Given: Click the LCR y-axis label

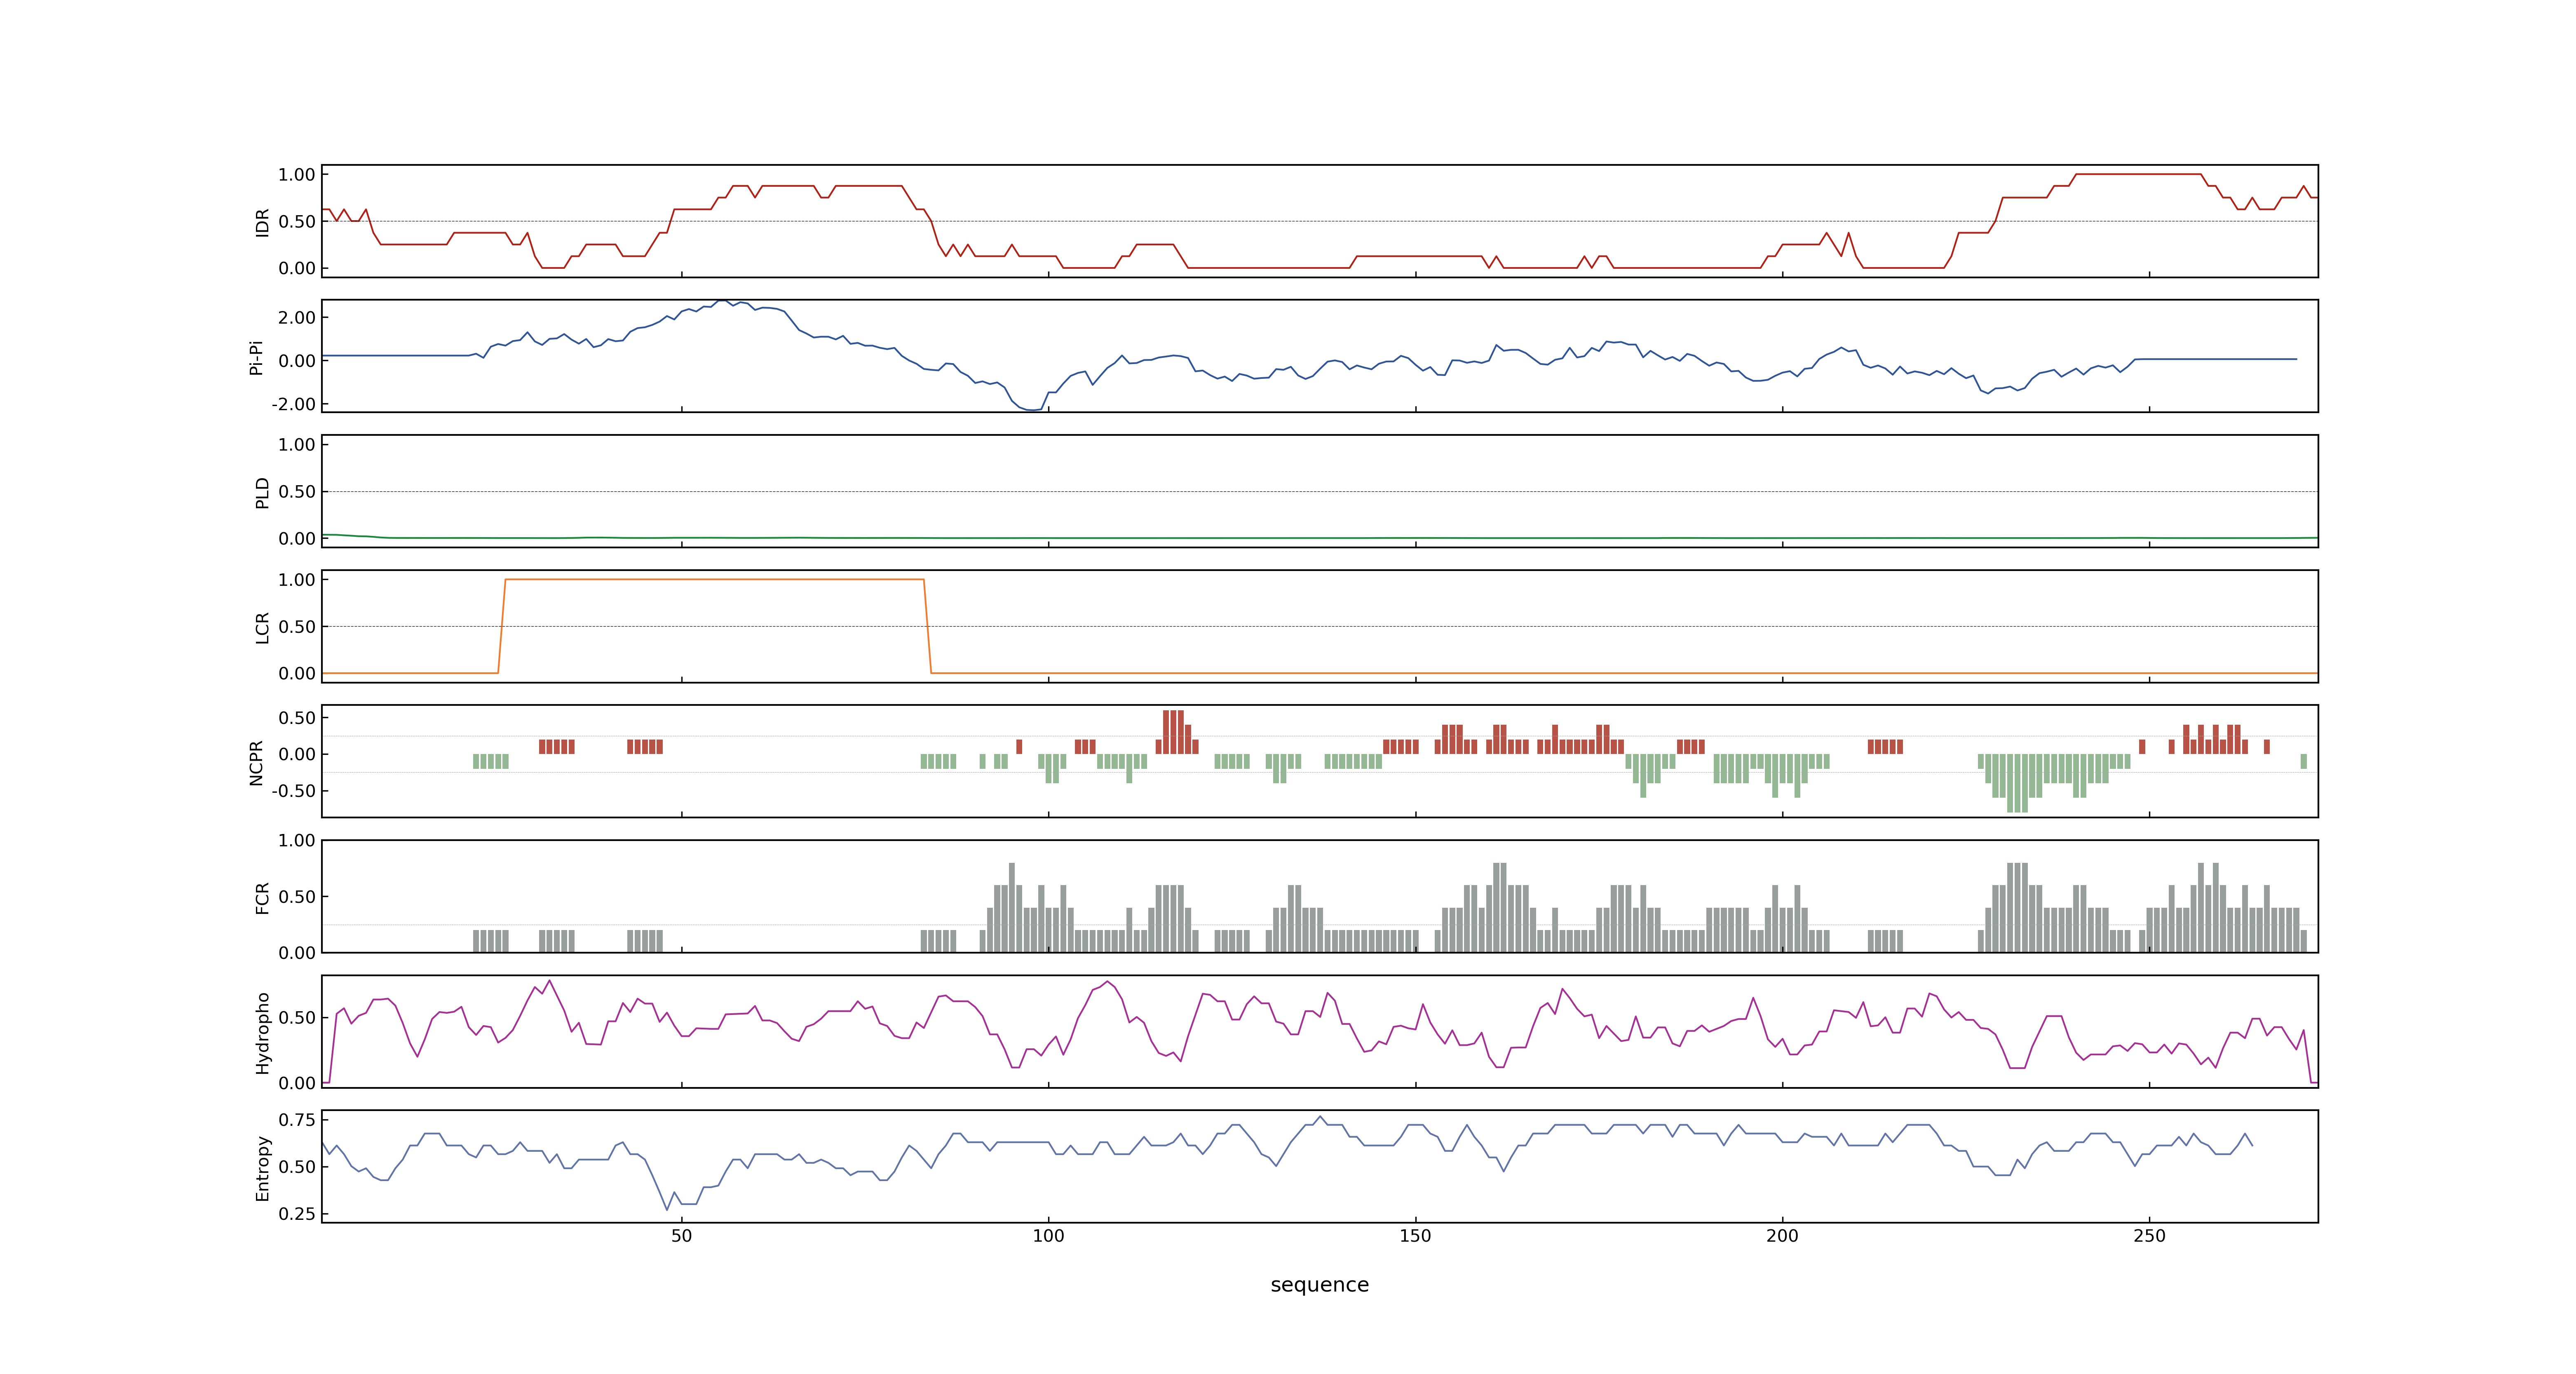Looking at the screenshot, I should (x=262, y=627).
